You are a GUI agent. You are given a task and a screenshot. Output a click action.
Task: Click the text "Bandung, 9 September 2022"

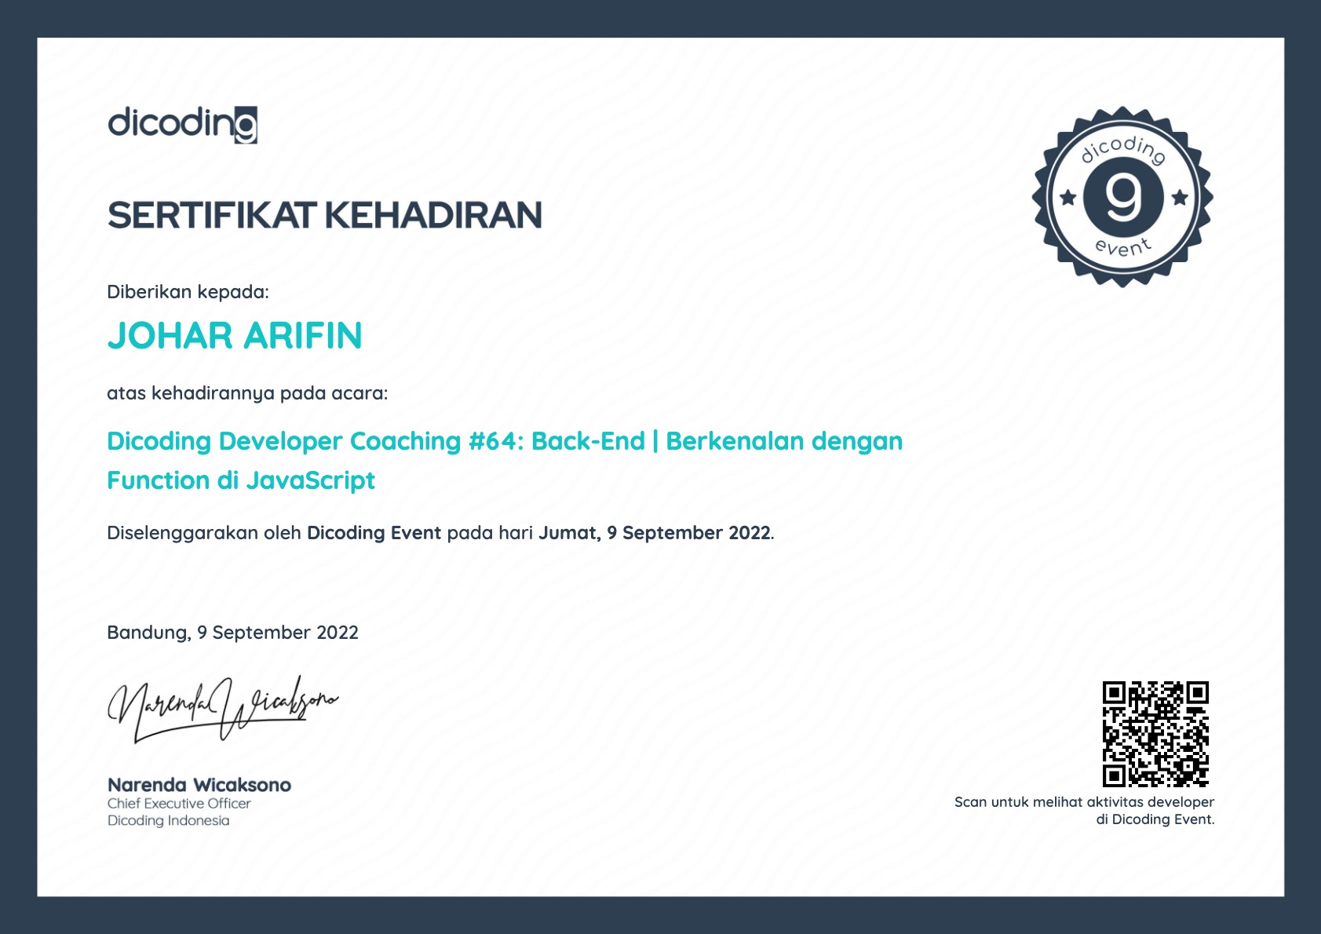pyautogui.click(x=232, y=633)
